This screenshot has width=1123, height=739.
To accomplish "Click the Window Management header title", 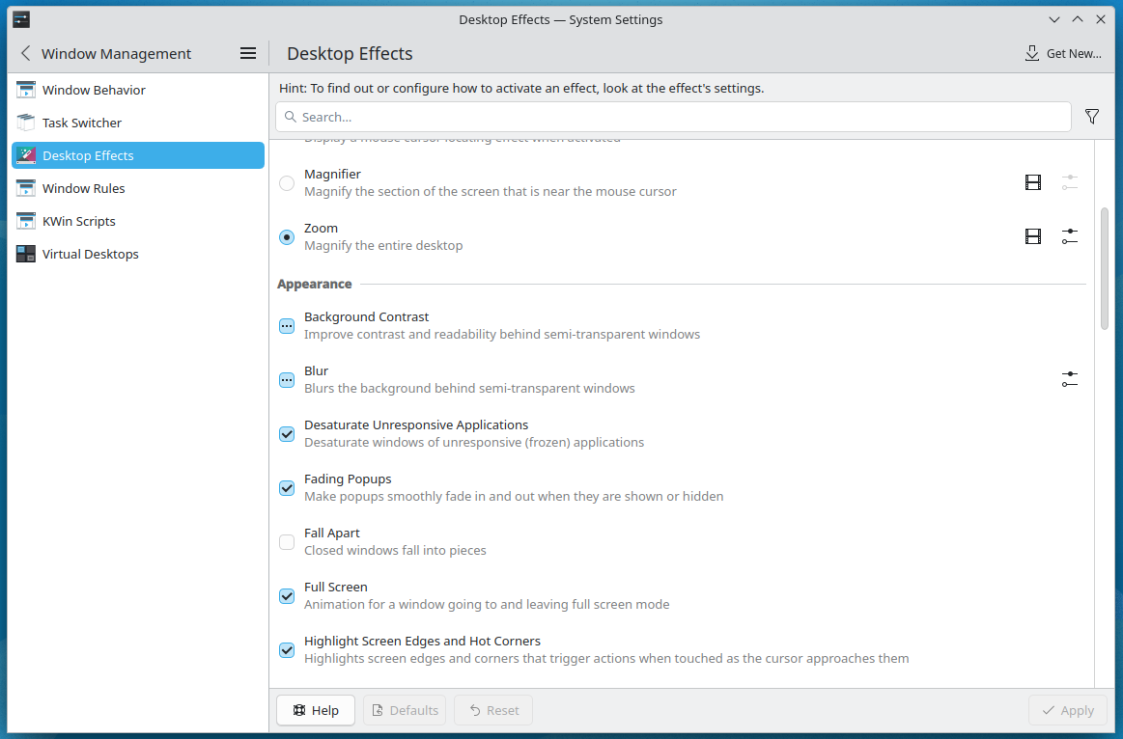I will [x=116, y=54].
